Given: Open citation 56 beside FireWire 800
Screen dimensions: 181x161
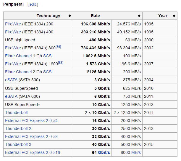Looking at the screenshot, I should pos(58,47).
